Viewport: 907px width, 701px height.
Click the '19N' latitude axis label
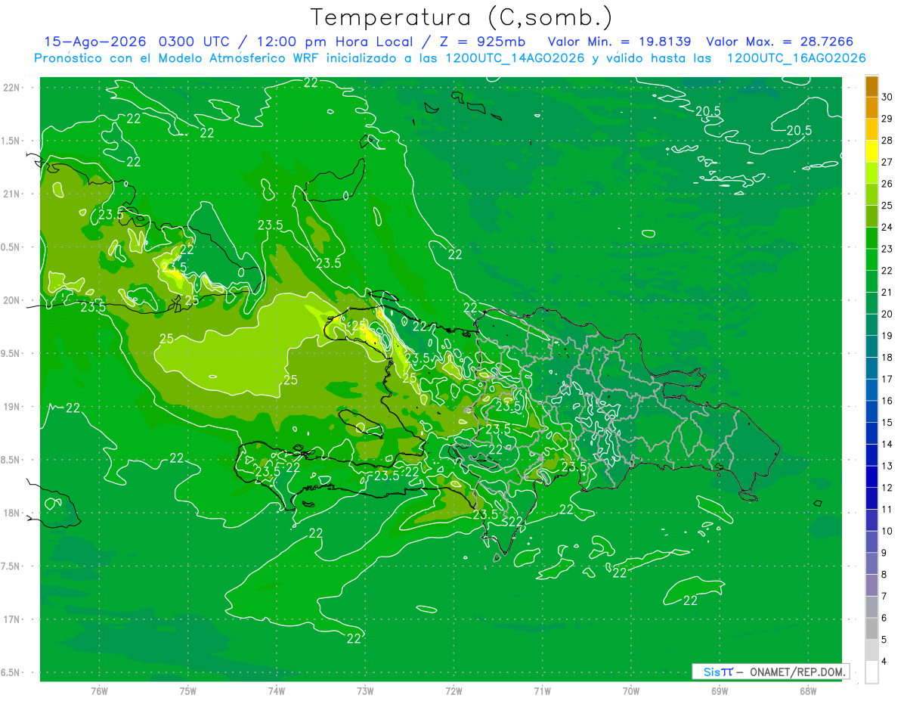tap(10, 407)
